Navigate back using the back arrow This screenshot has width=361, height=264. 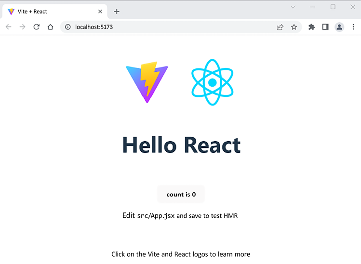point(8,27)
